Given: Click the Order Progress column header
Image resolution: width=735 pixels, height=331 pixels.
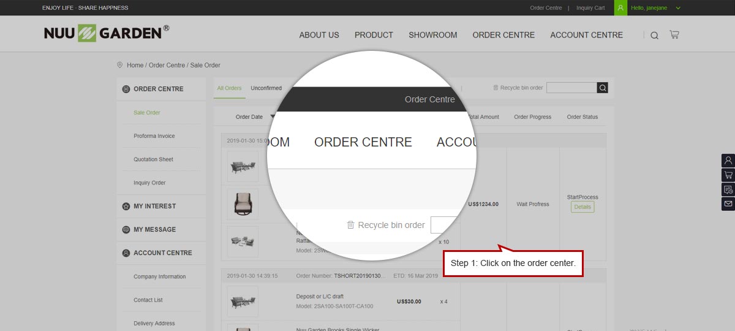Looking at the screenshot, I should click(x=533, y=117).
